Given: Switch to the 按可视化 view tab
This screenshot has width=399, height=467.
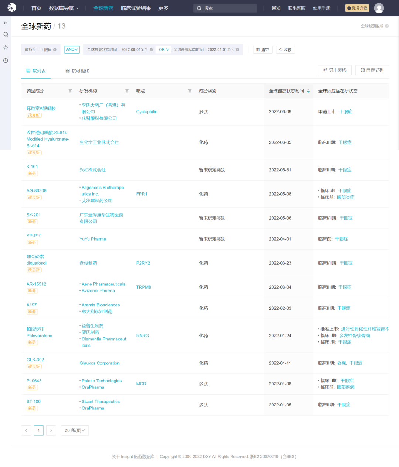Looking at the screenshot, I should point(78,71).
